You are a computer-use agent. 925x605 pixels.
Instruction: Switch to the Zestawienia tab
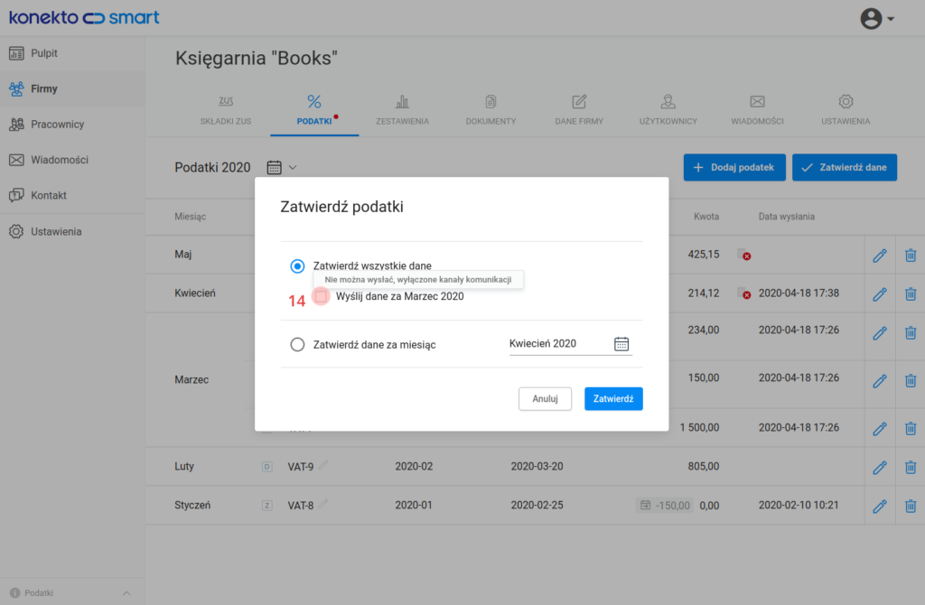402,110
